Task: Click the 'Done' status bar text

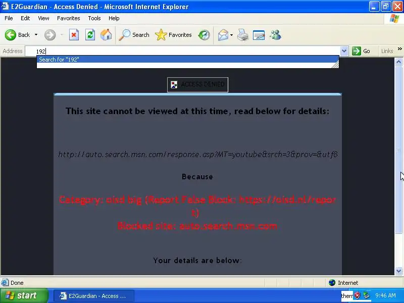Action: click(17, 283)
